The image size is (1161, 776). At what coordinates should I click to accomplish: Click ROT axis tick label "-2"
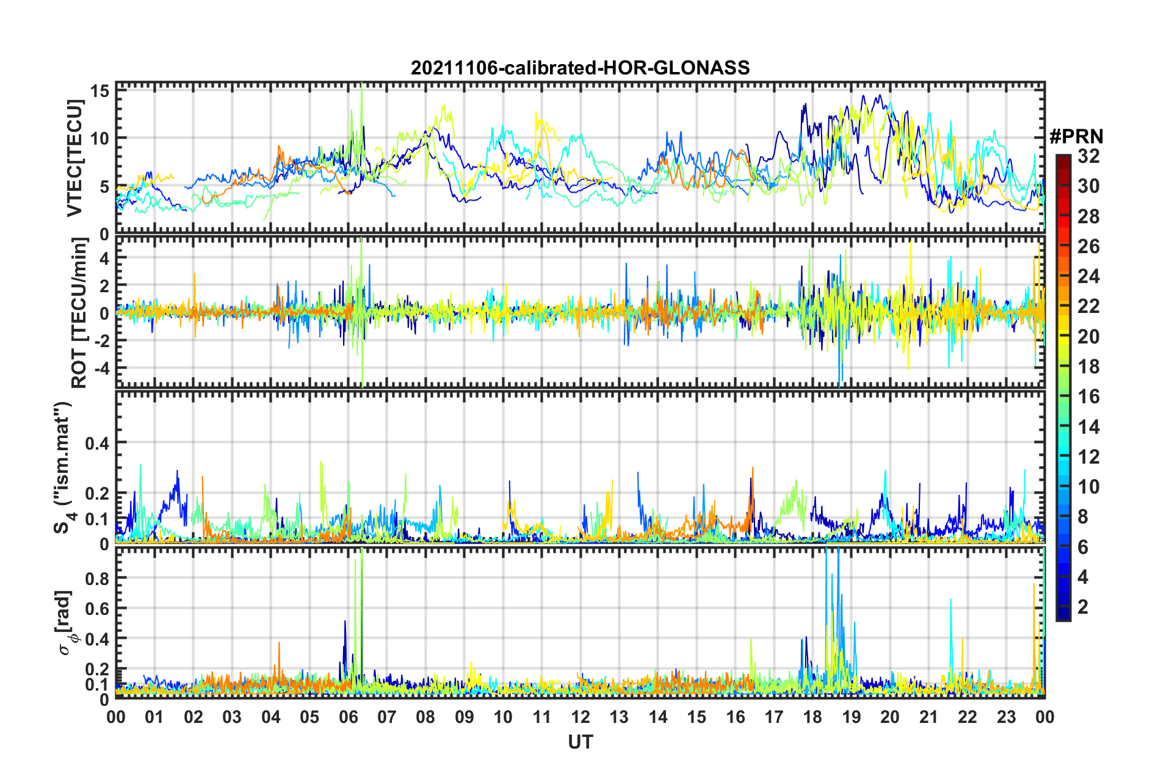pos(103,340)
